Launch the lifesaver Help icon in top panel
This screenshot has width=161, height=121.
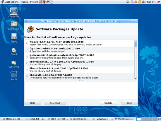(41, 2)
